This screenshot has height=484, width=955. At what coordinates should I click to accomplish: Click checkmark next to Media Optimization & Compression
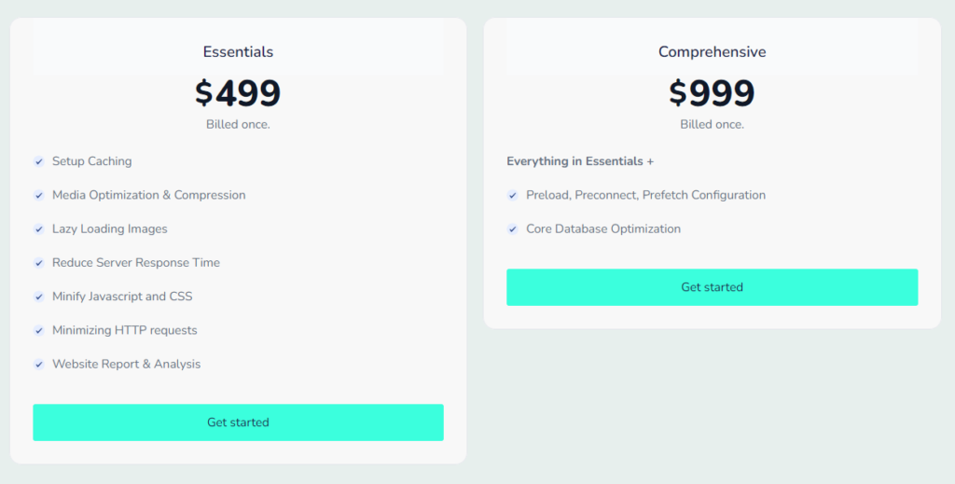pyautogui.click(x=39, y=195)
